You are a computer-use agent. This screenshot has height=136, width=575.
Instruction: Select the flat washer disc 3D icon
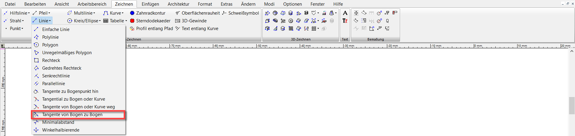point(291,21)
